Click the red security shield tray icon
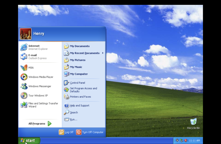 [x=186, y=141]
